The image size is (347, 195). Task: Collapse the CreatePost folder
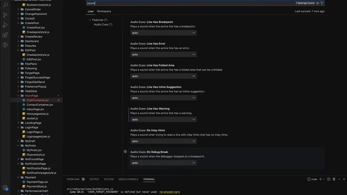(18, 23)
